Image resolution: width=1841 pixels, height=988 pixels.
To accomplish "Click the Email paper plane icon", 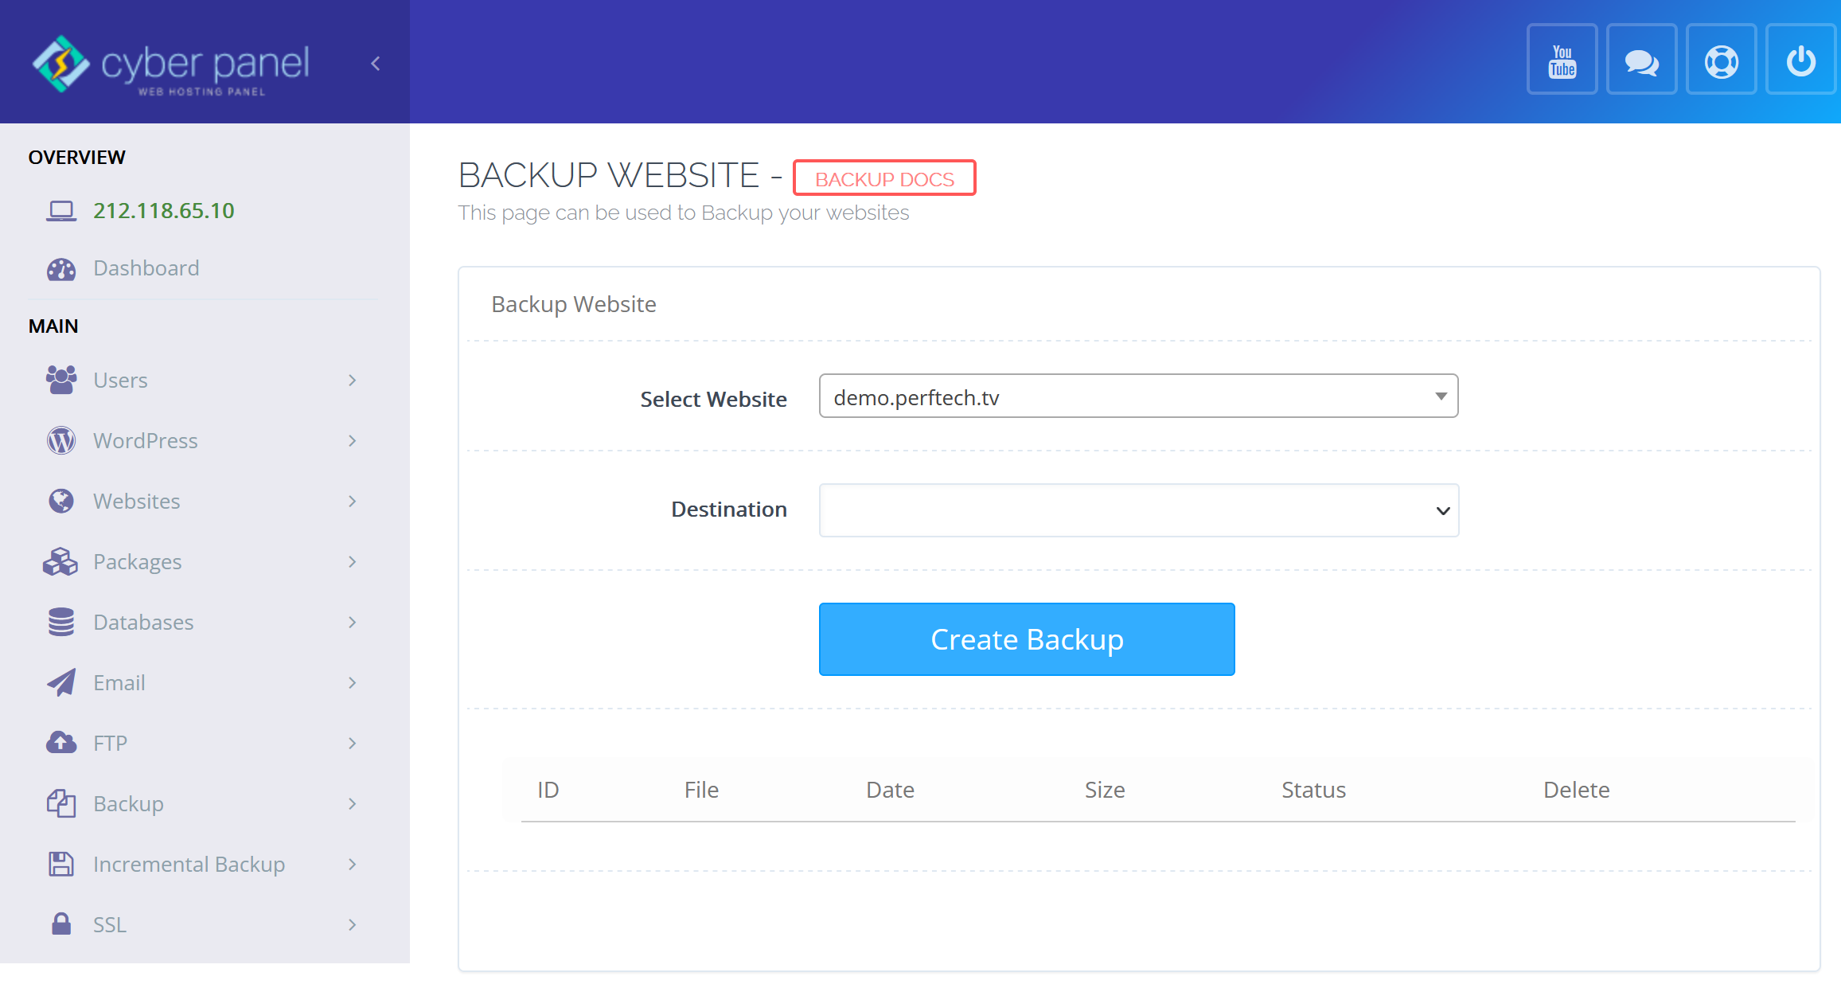I will [61, 682].
